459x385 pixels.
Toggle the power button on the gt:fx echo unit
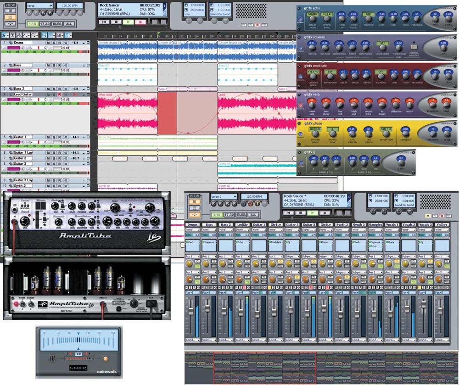[301, 19]
